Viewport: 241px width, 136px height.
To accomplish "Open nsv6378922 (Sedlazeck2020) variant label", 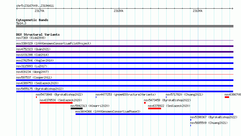I will (x=169, y=106).
